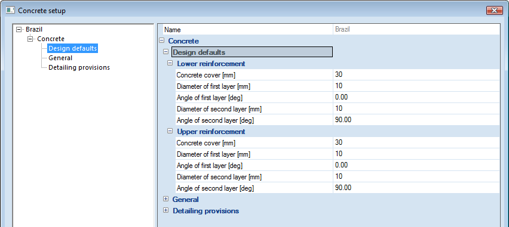Viewport: 509px width, 227px height.
Task: Click Diameter of second layer label, Lower reinforcement
Action: click(219, 109)
